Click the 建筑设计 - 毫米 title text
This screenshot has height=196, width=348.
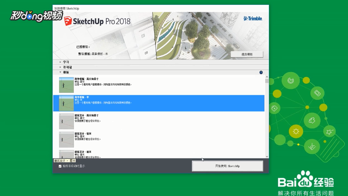(83, 134)
